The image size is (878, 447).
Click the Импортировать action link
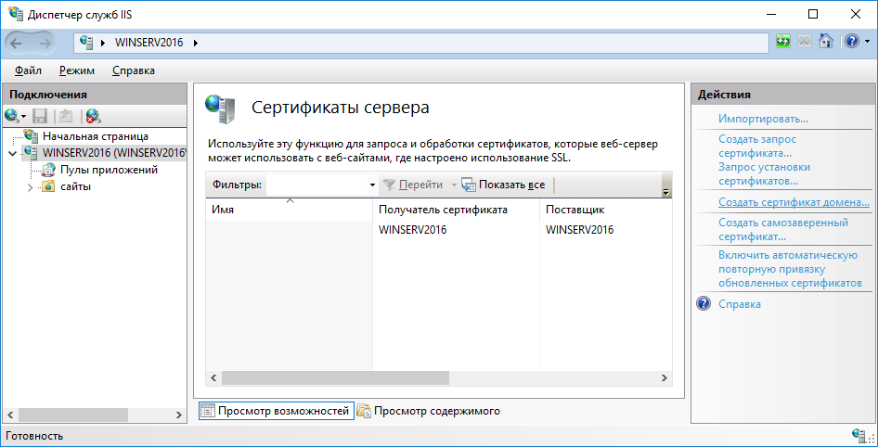click(x=763, y=119)
